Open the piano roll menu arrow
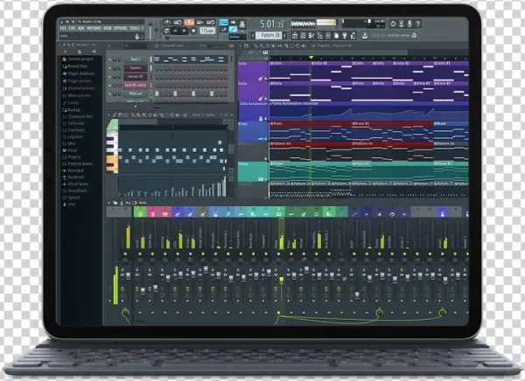This screenshot has height=381, width=525. pyautogui.click(x=109, y=115)
